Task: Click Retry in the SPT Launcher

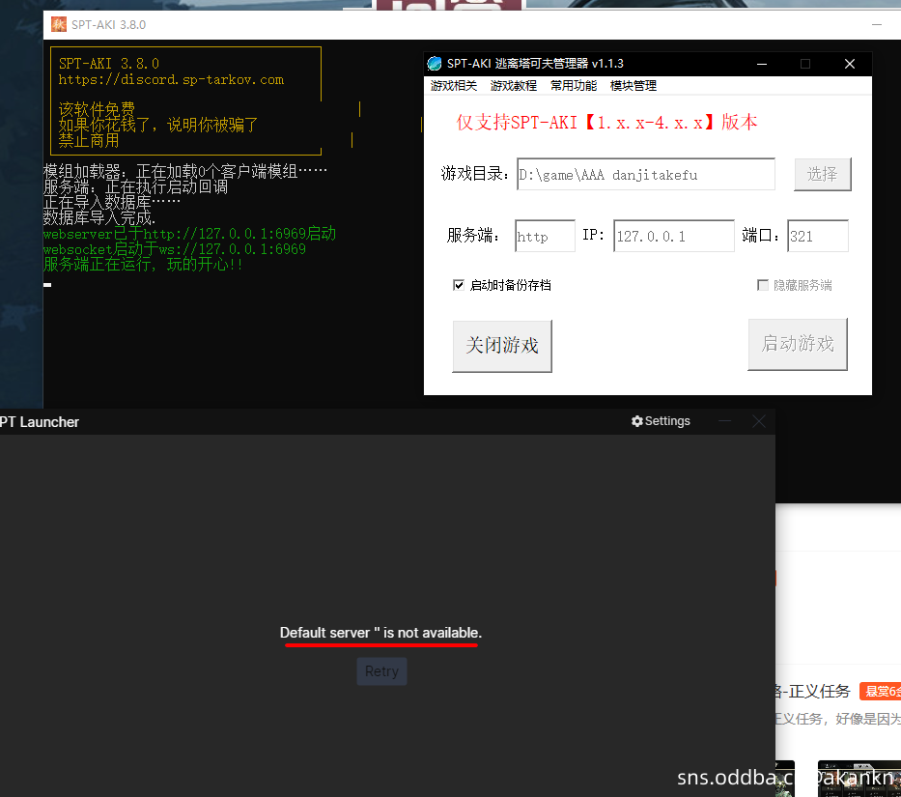Action: pos(381,670)
